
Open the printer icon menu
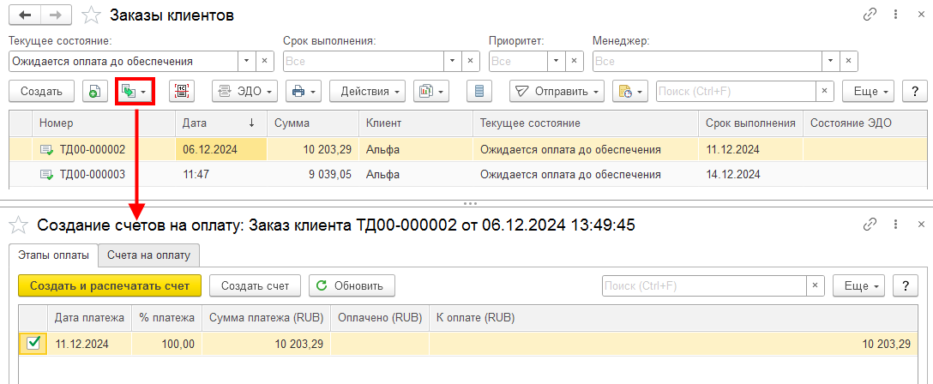304,91
